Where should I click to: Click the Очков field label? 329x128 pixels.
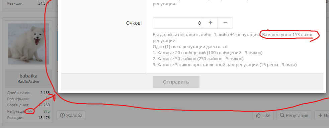[x=134, y=23]
